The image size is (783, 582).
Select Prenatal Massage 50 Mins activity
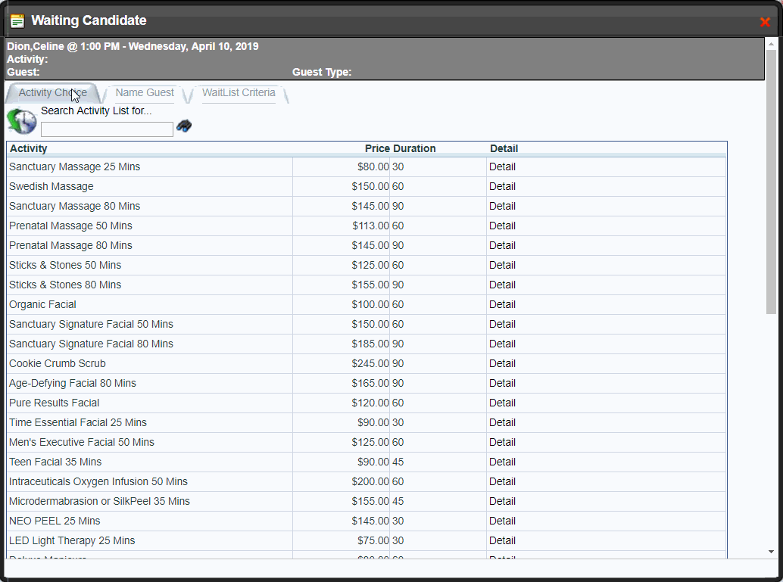coord(70,226)
